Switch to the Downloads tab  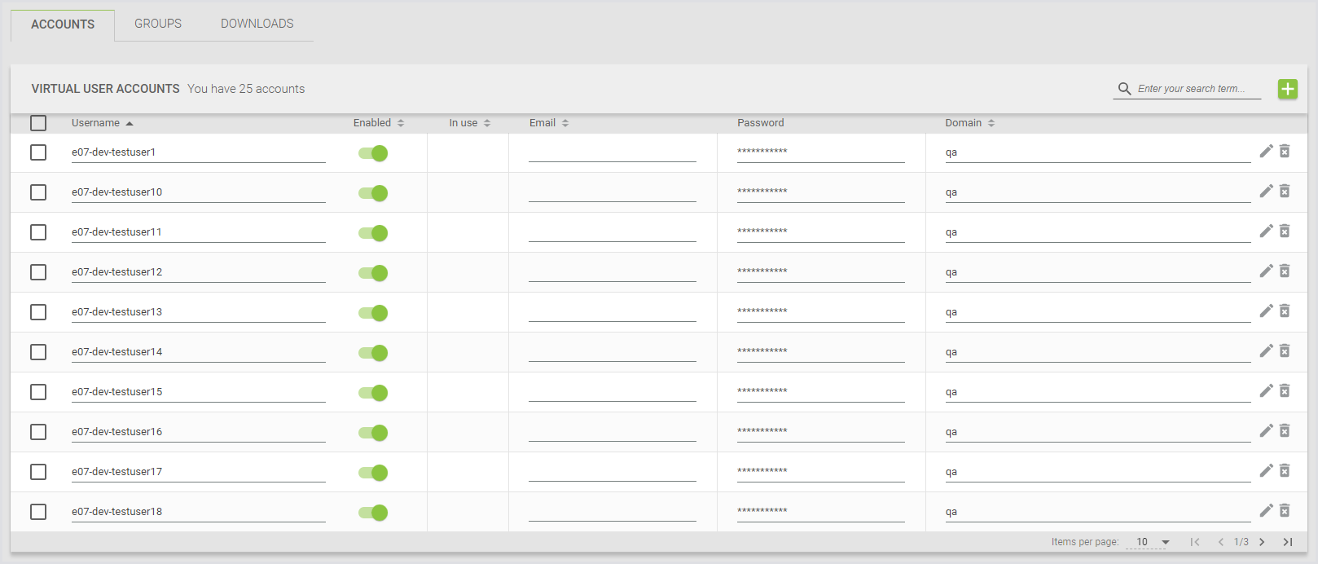point(257,24)
